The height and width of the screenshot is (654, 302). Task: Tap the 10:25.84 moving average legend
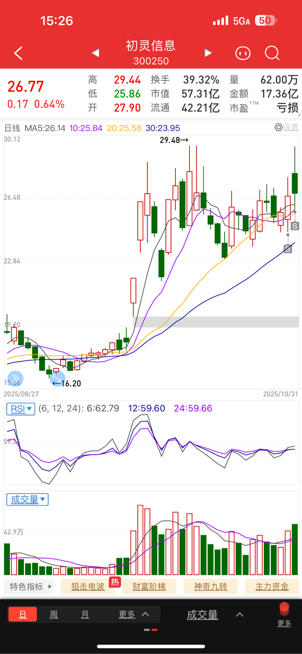86,128
